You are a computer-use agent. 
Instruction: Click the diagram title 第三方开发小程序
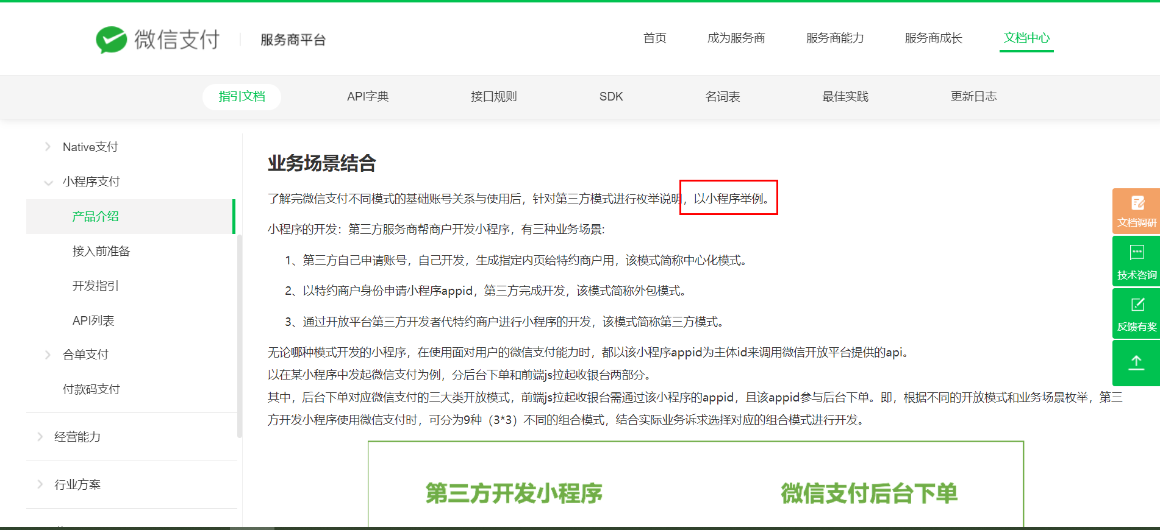[x=514, y=493]
